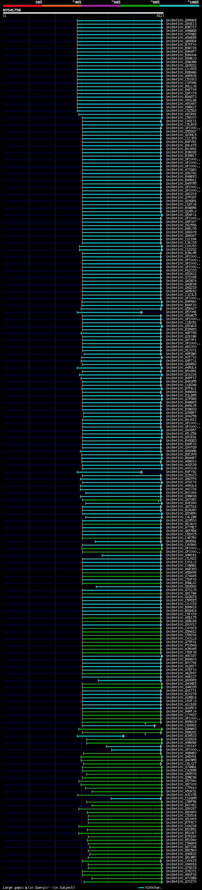Viewport: 202px width, 890px height.
Task: Open hit UniRef100_Q9AW43
Action: 181,729
